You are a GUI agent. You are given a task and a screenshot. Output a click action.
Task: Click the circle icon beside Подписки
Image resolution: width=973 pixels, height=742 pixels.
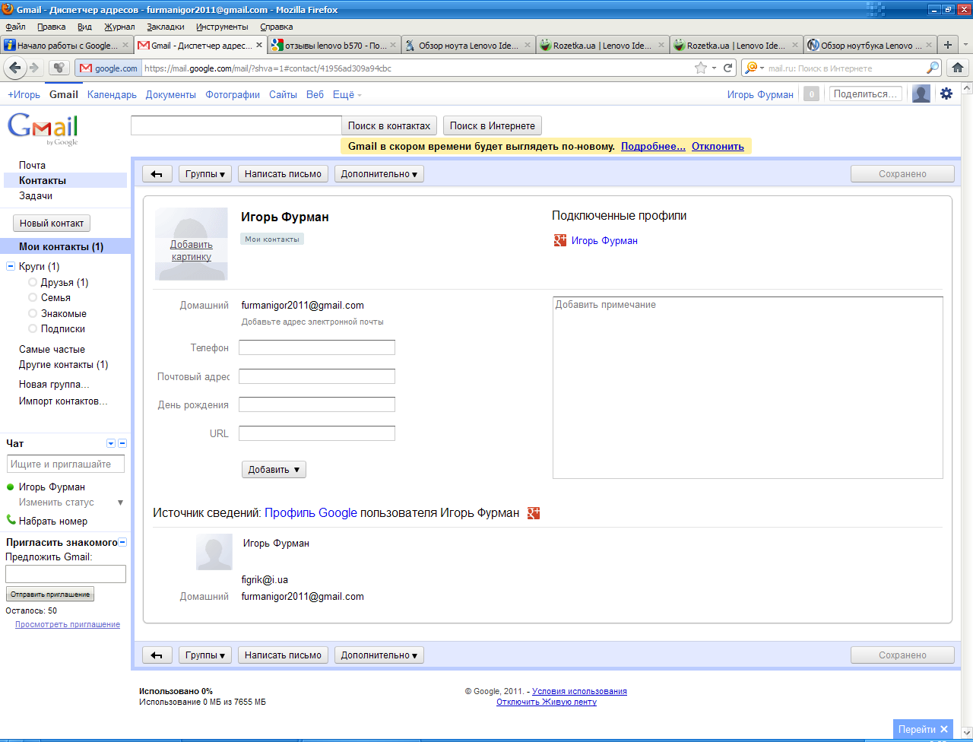pyautogui.click(x=33, y=328)
